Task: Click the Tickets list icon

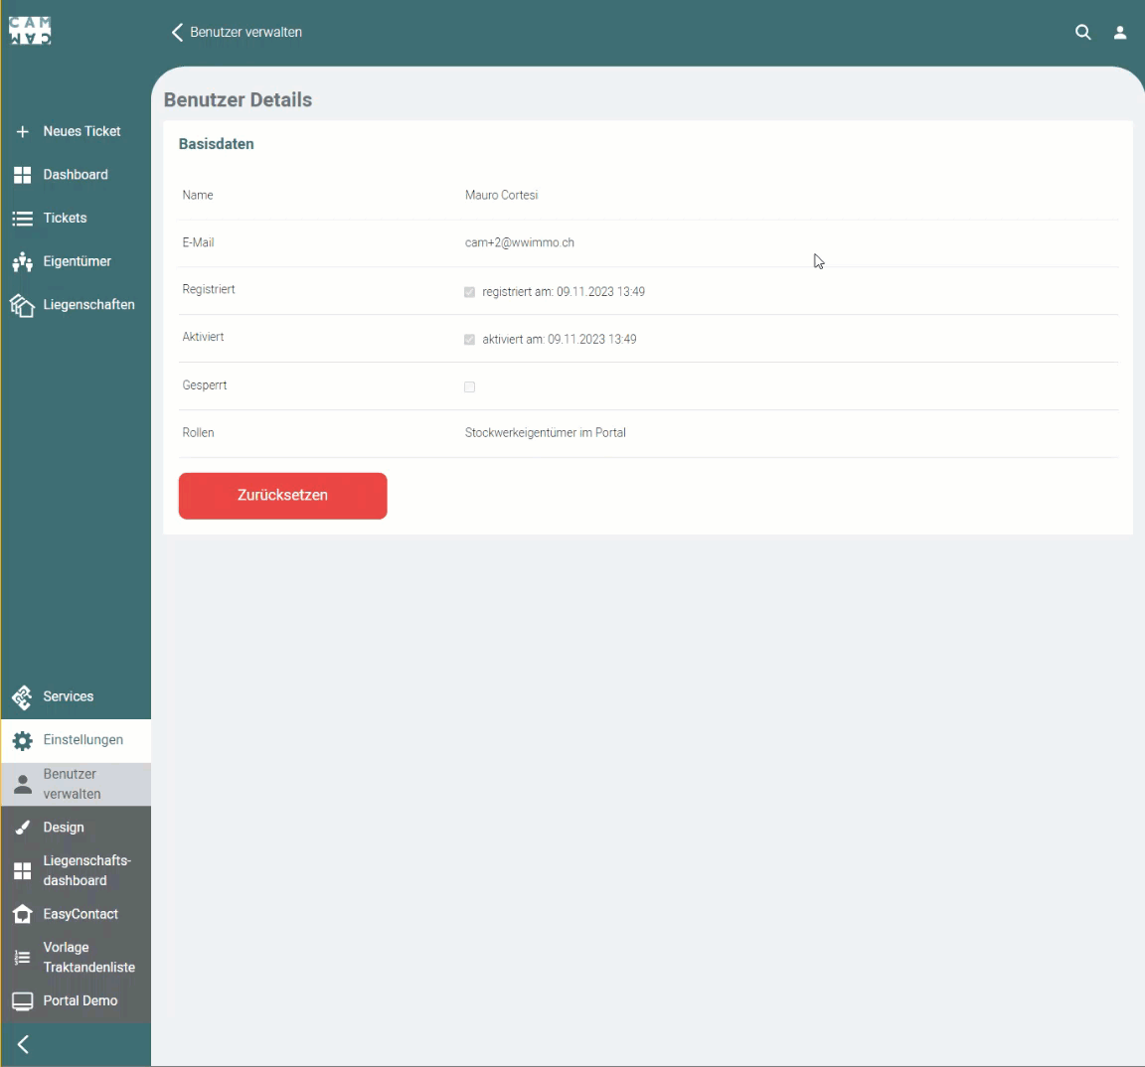Action: [x=23, y=219]
